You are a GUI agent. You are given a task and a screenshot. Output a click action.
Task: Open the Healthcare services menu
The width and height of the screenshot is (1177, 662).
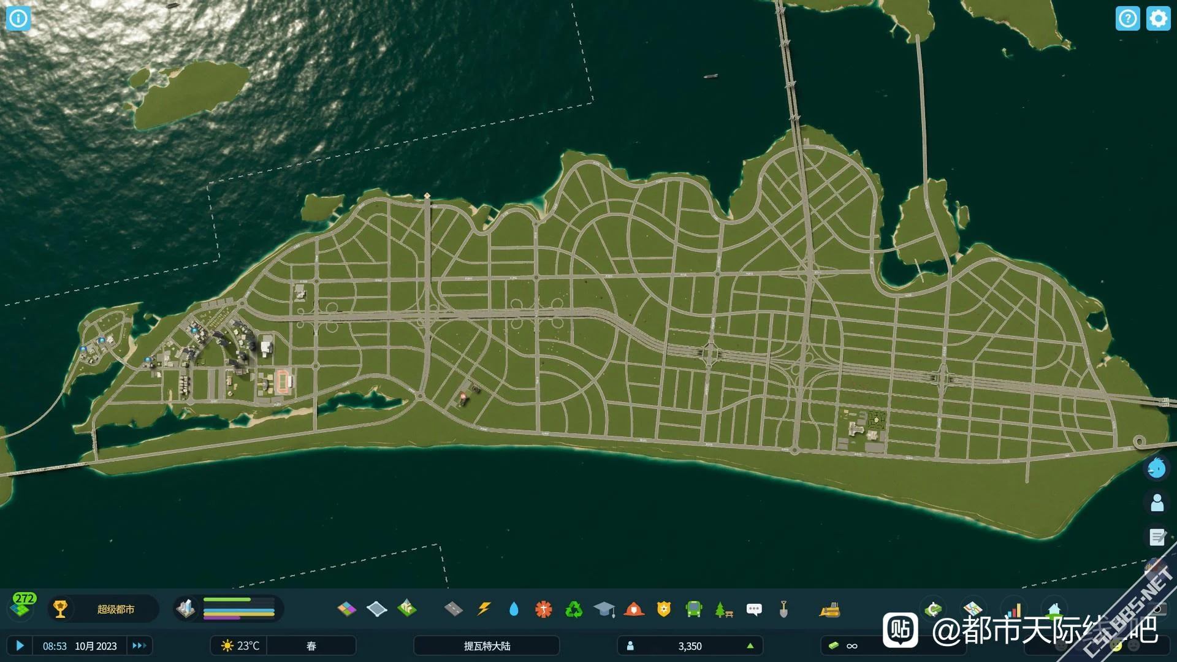(543, 609)
